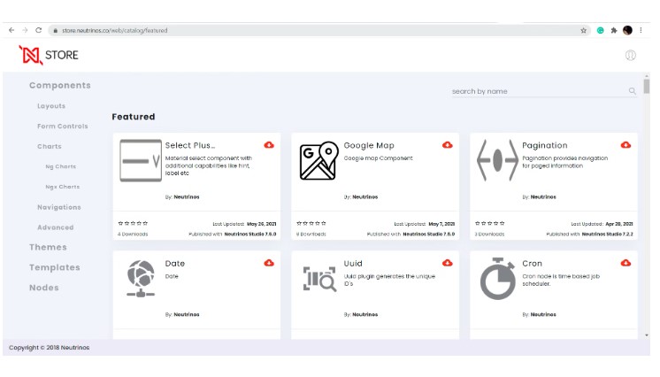
Task: Click the Pagination arrows thumbnail
Action: point(497,160)
